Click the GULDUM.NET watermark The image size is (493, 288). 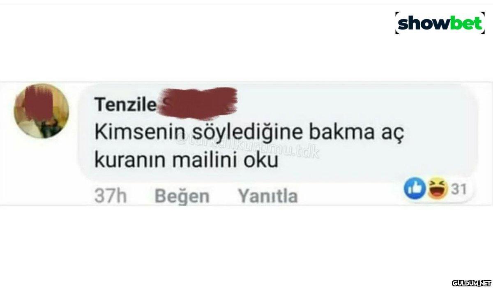click(472, 283)
